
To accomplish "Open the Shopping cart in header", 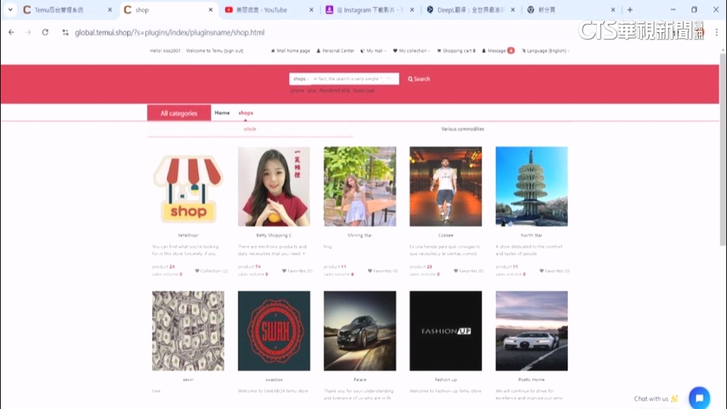I will tap(456, 51).
